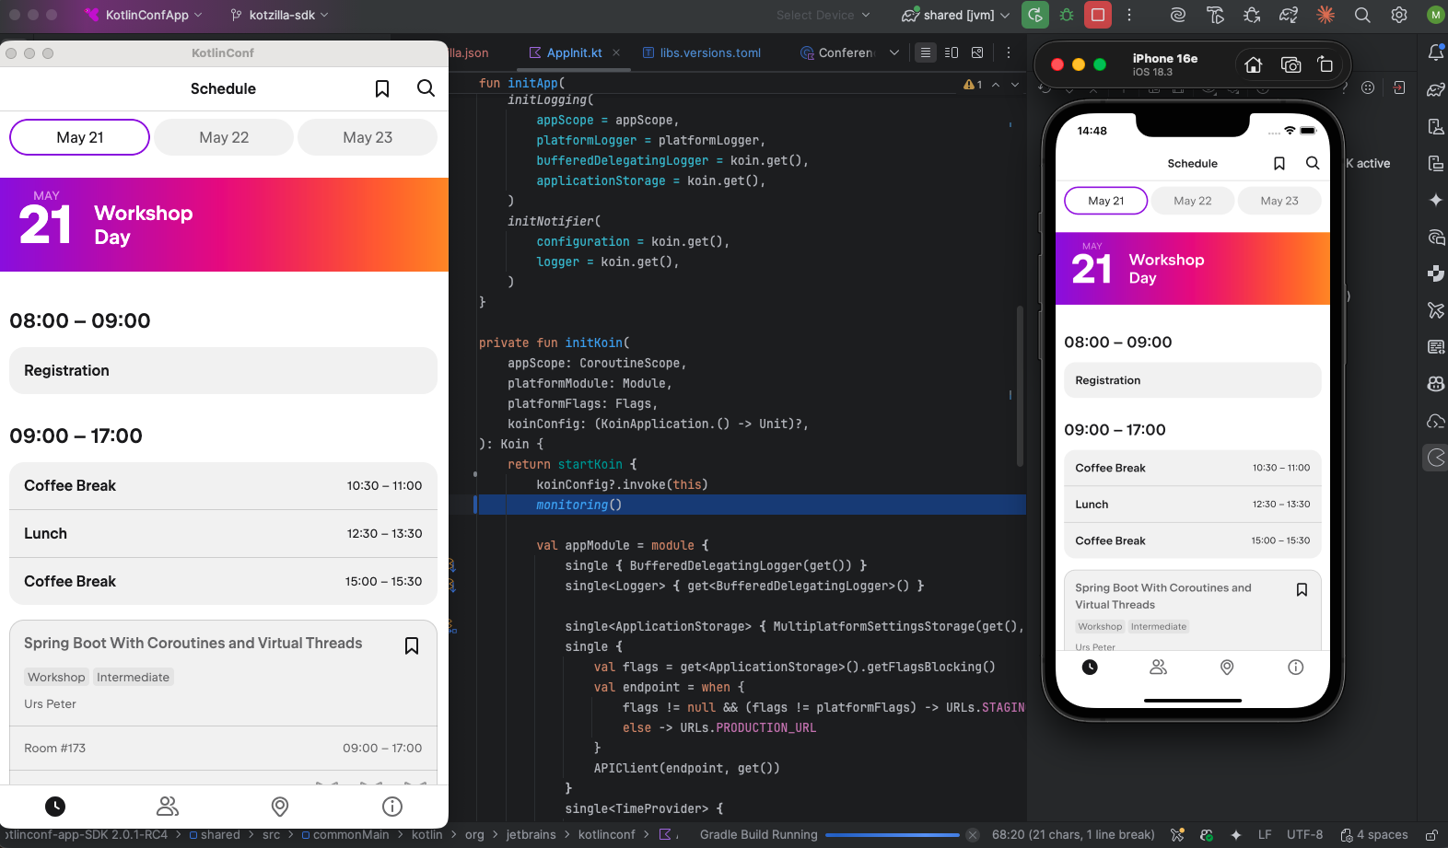The height and width of the screenshot is (848, 1448).
Task: Take a simulator screenshot with camera icon
Action: (1290, 64)
